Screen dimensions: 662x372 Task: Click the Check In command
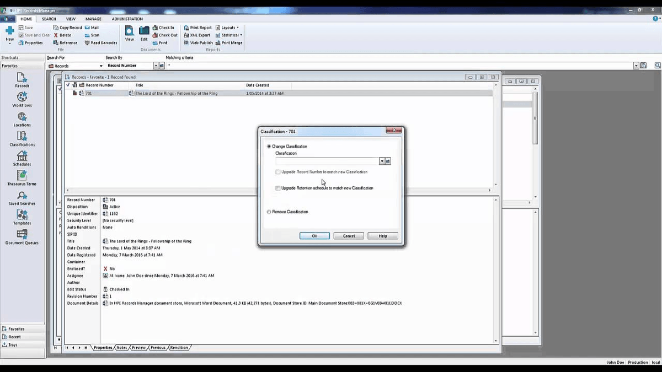tap(163, 28)
